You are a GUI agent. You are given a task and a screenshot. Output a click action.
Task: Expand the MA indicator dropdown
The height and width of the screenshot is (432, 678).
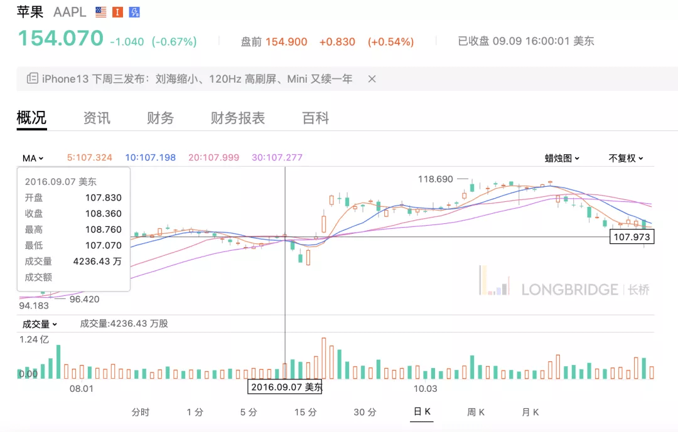click(33, 158)
